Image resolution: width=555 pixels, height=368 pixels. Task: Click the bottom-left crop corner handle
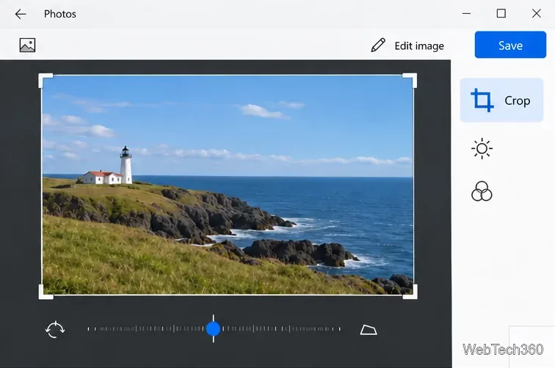(x=46, y=292)
